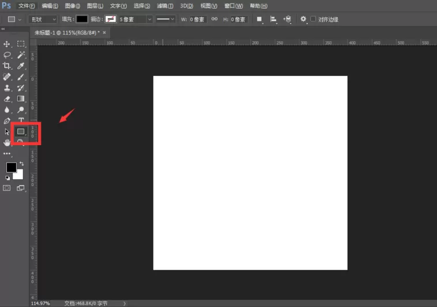Screen dimensions: 437x307
Task: Select the Clone Stamp tool
Action: [x=7, y=88]
